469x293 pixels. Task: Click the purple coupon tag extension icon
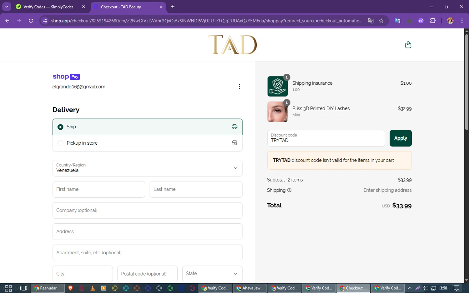tap(421, 21)
